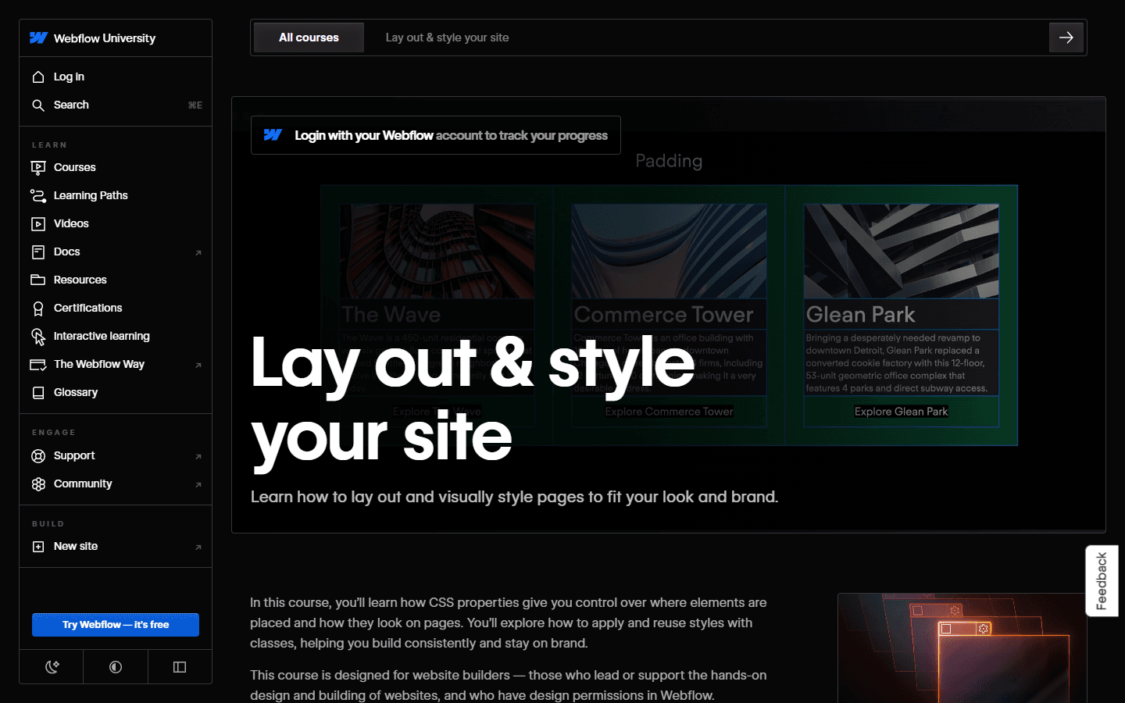
Task: Click Try Webflow — it's free button
Action: 116,625
